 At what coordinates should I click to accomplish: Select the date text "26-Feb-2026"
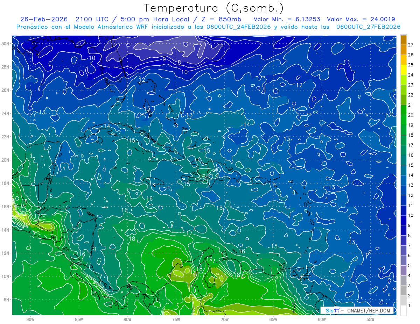44,19
